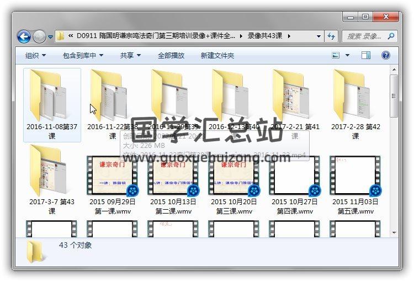The height and width of the screenshot is (282, 414).
Task: Open the 组织 menu
Action: pyautogui.click(x=36, y=55)
